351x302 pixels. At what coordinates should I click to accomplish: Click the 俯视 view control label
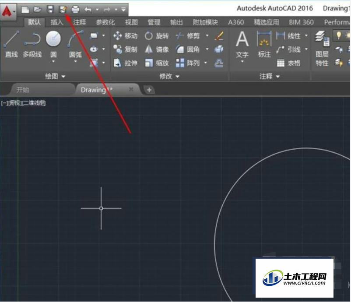coord(15,103)
